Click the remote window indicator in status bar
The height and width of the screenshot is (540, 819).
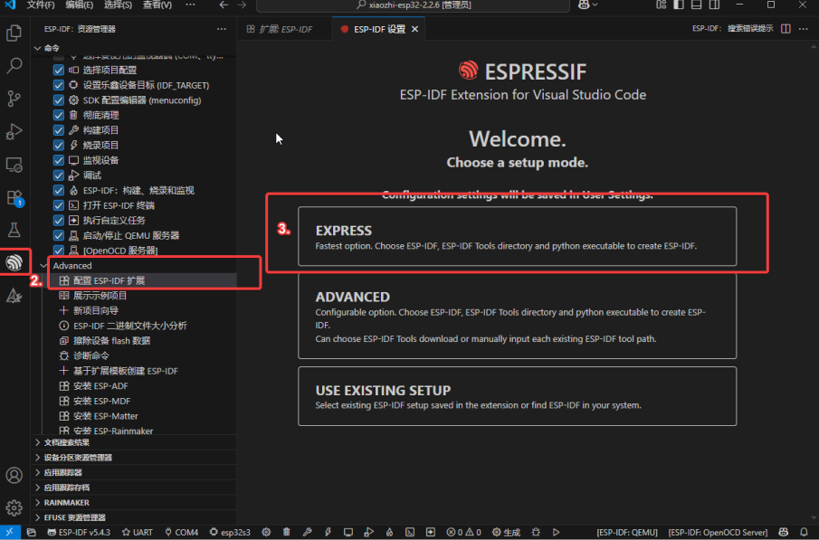click(x=10, y=532)
